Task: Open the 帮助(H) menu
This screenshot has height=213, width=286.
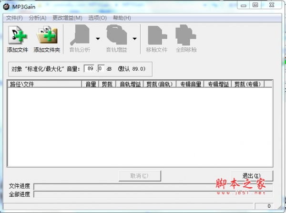Action: (122, 18)
